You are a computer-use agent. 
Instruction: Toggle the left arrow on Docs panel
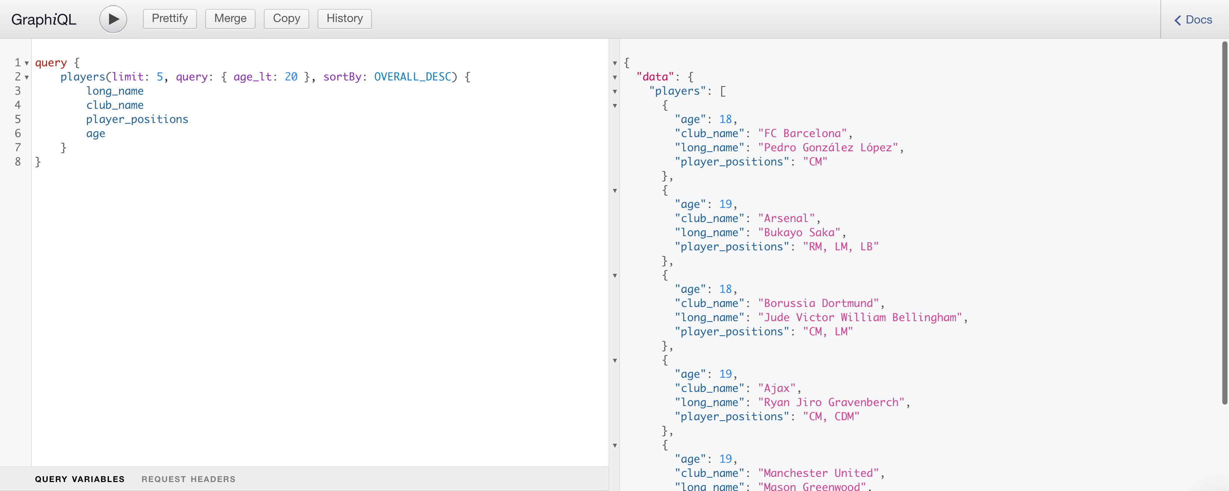[1178, 17]
